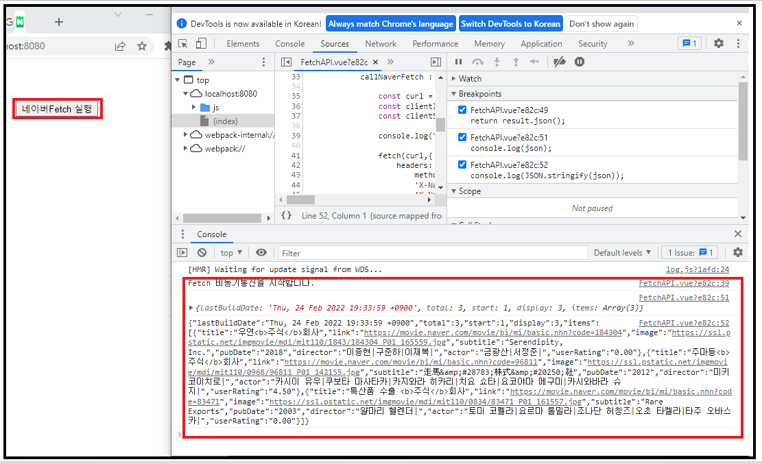Open navigator pane three-dot menu
The image size is (762, 464).
coord(264,62)
